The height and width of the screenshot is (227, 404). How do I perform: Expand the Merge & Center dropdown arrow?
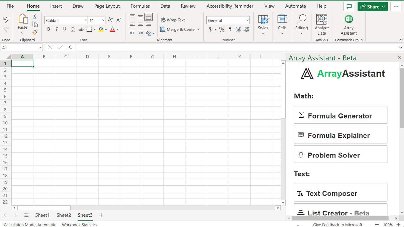tap(199, 29)
